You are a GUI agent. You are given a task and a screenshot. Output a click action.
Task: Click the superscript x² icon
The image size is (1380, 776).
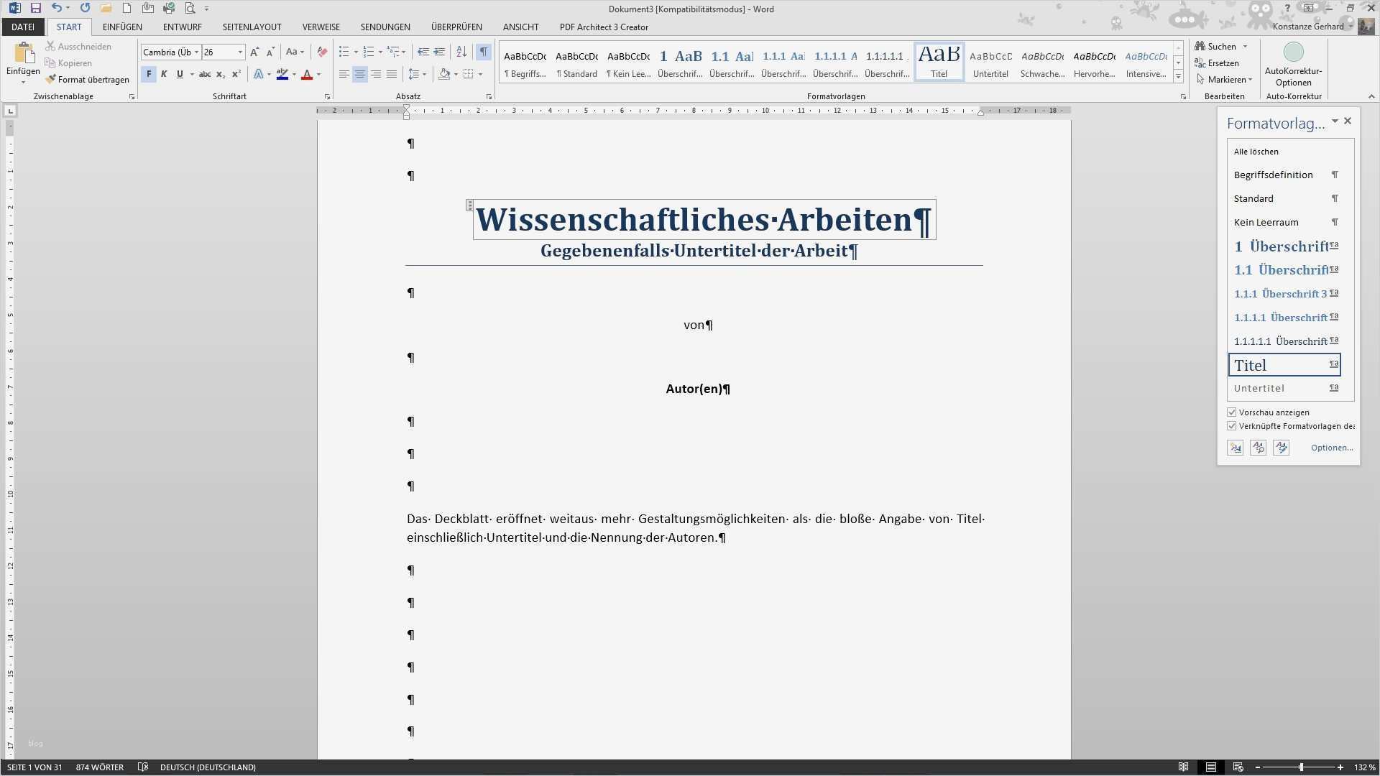(236, 74)
